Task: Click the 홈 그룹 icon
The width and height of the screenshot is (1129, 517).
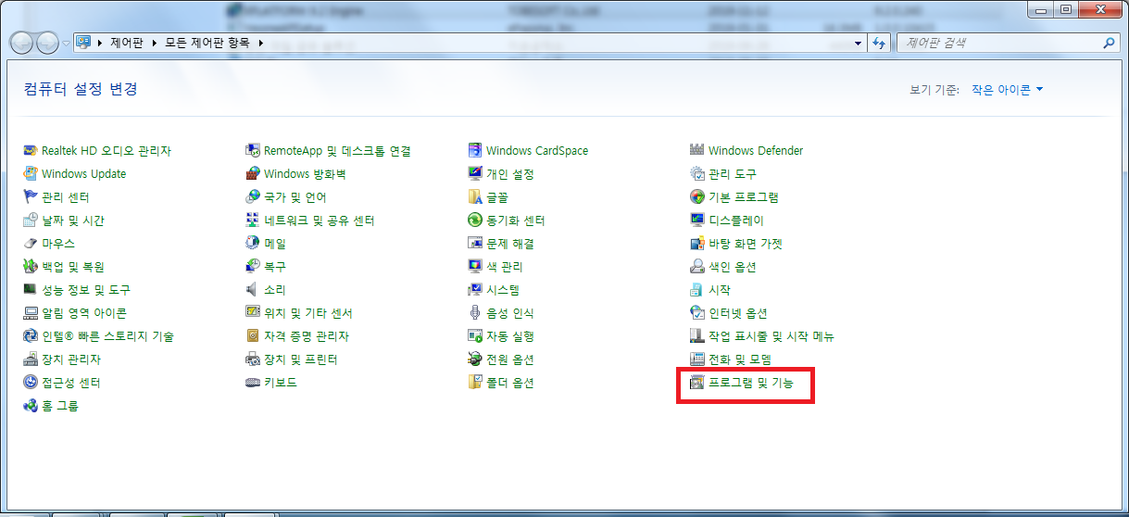Action: [x=31, y=405]
